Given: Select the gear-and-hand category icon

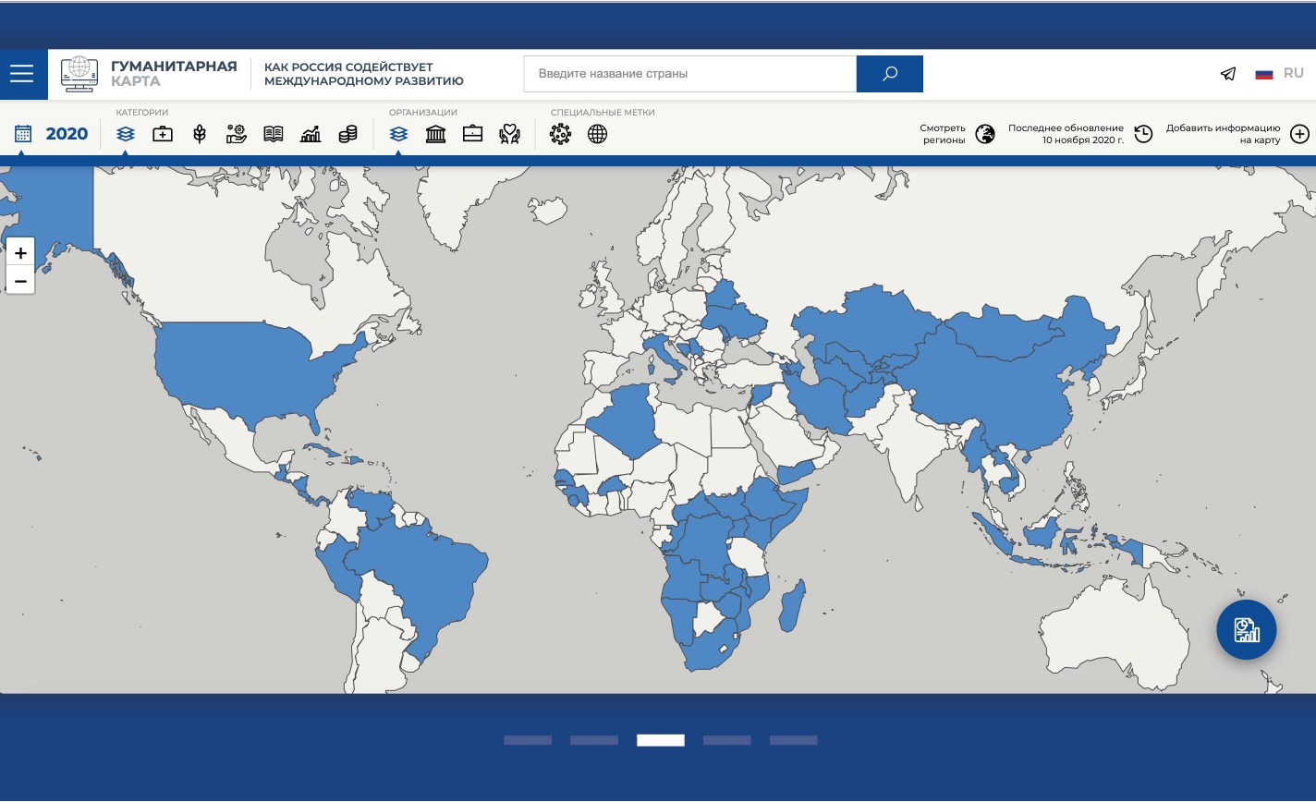Looking at the screenshot, I should coord(237,134).
